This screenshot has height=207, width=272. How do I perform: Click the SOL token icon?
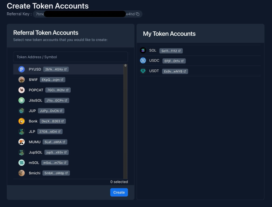click(143, 50)
